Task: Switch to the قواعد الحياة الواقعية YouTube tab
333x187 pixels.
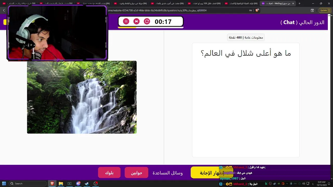Action: pos(241,3)
